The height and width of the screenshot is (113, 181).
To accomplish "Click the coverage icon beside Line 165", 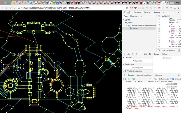I will [x=179, y=50].
